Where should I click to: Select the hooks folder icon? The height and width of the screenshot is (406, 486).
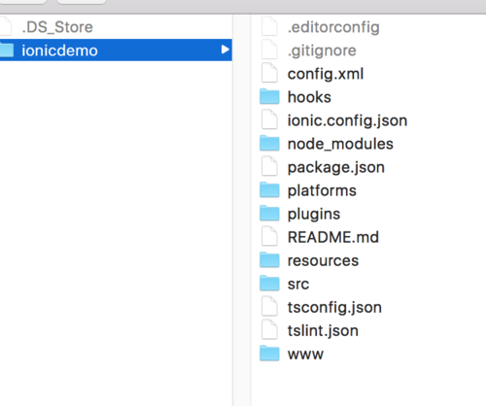pyautogui.click(x=269, y=96)
